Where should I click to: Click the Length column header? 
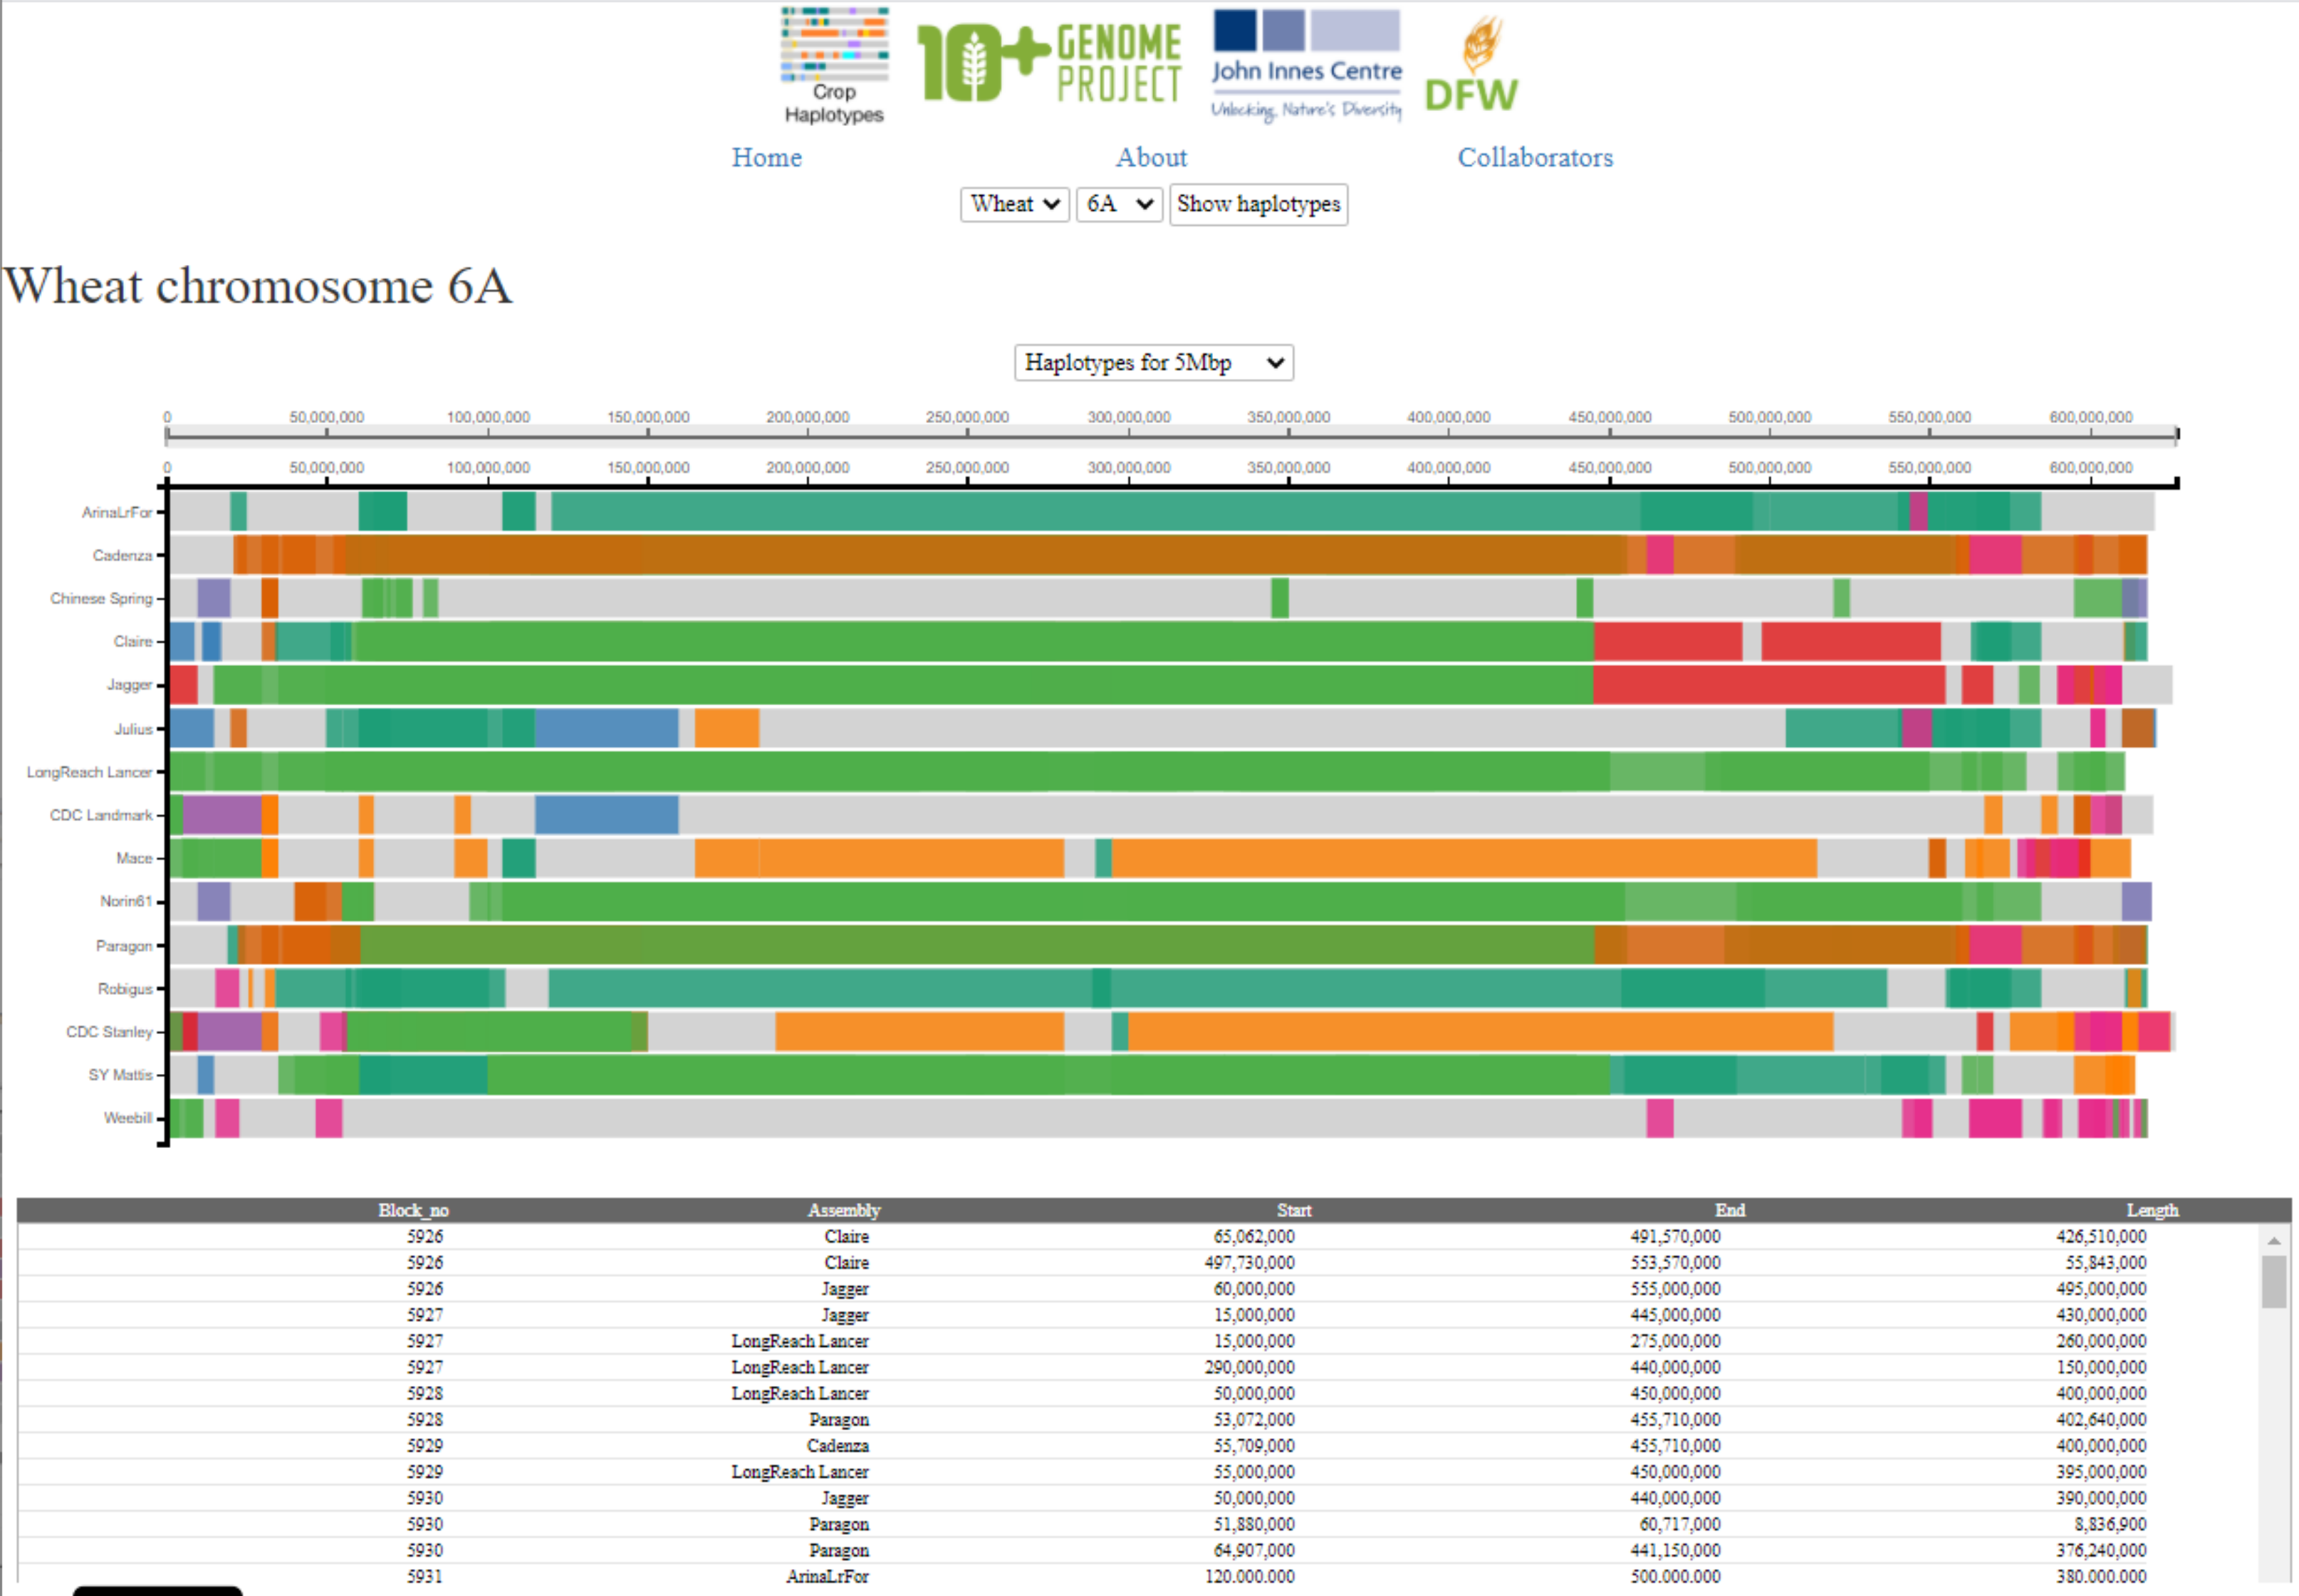click(x=2151, y=1210)
